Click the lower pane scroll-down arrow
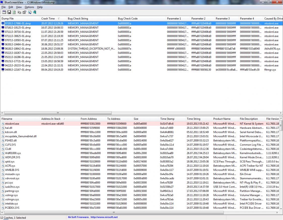 (x=281, y=209)
